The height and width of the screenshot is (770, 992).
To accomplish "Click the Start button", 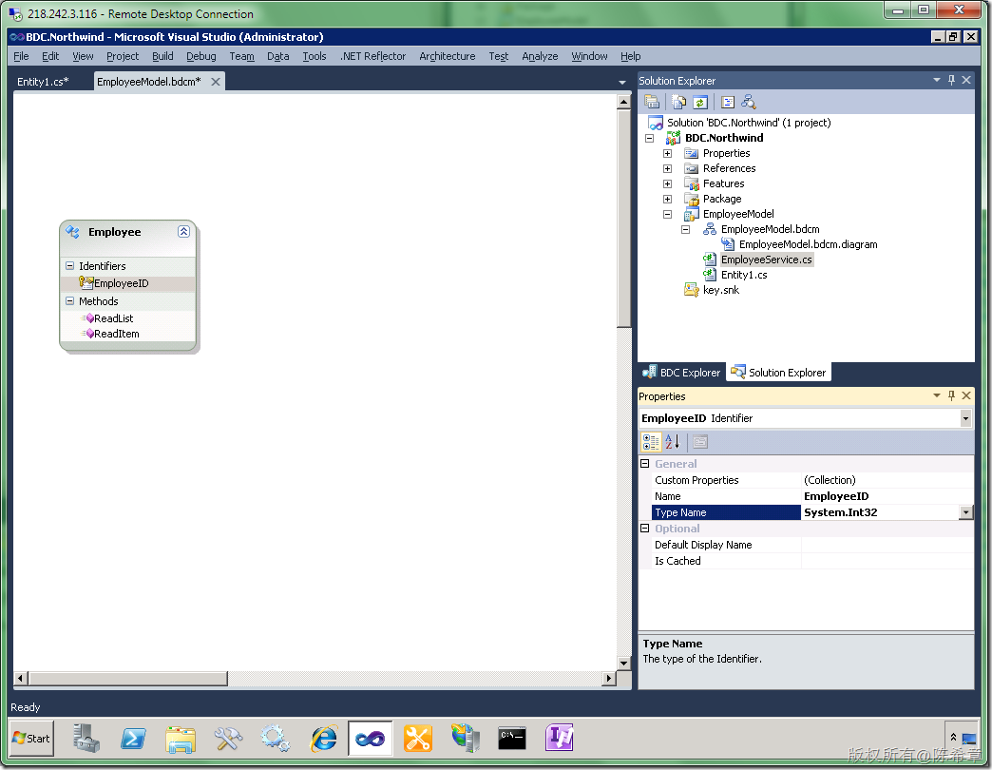I will 31,739.
